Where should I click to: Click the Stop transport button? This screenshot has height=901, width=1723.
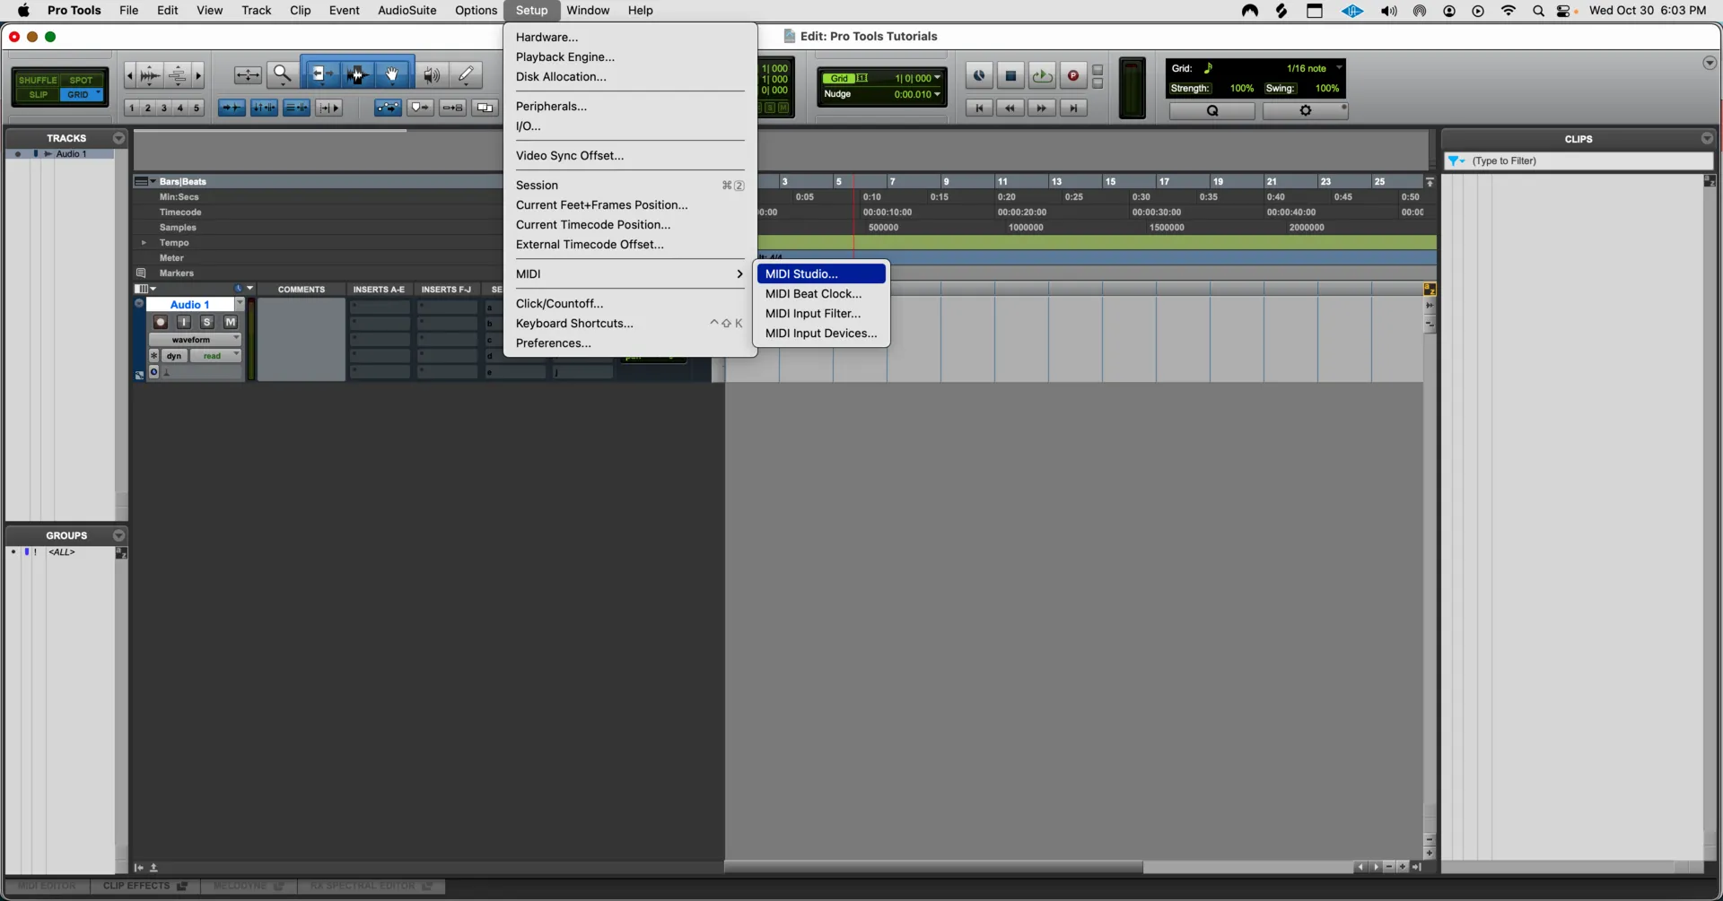pyautogui.click(x=1010, y=76)
